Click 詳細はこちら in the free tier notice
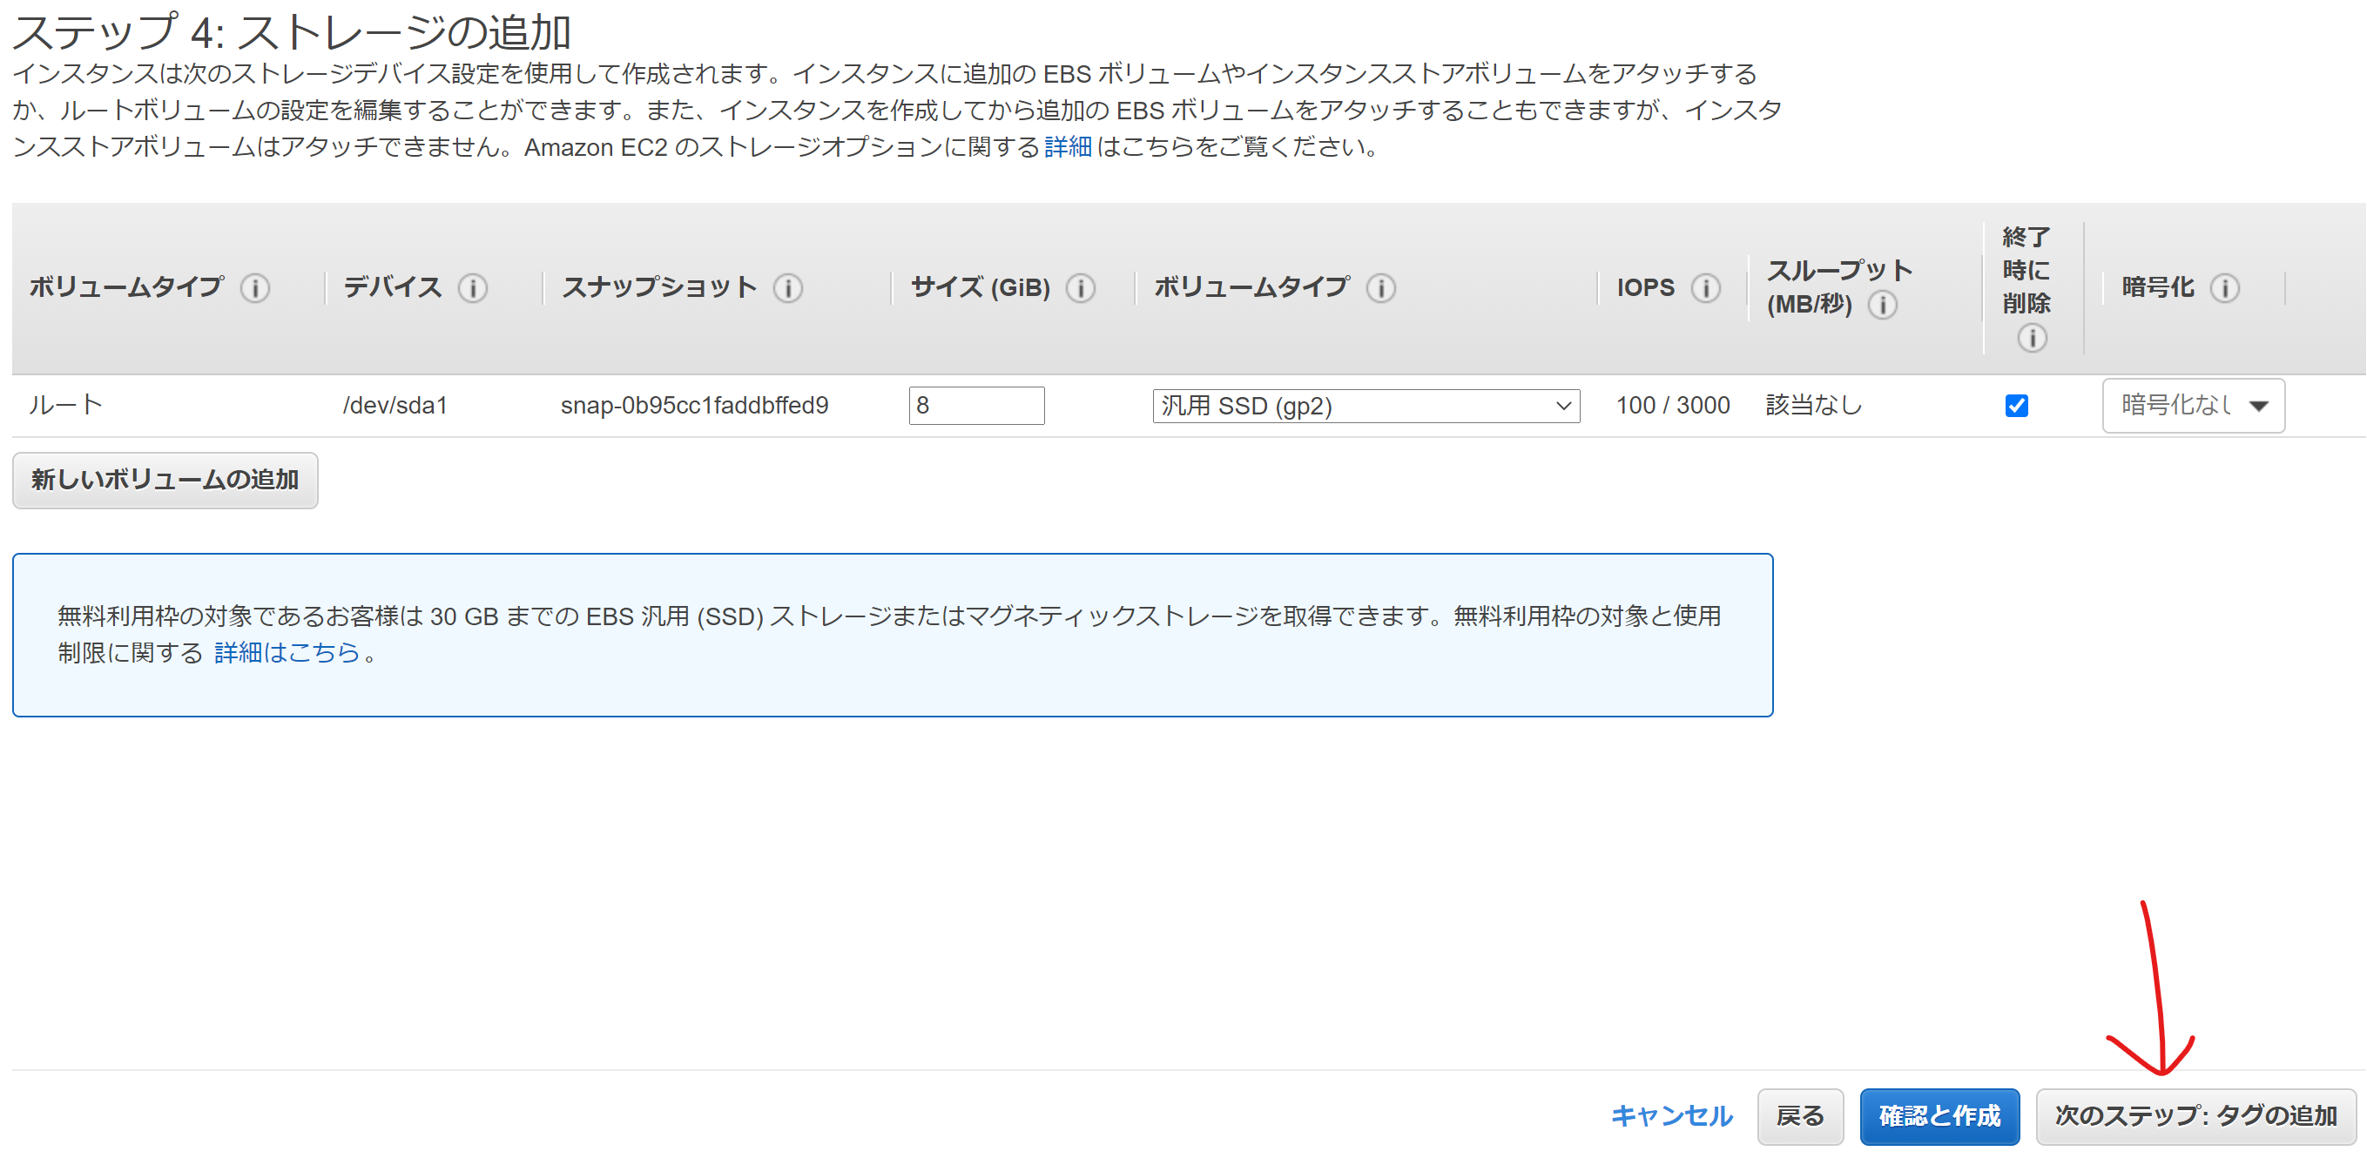The height and width of the screenshot is (1158, 2367). click(x=286, y=652)
